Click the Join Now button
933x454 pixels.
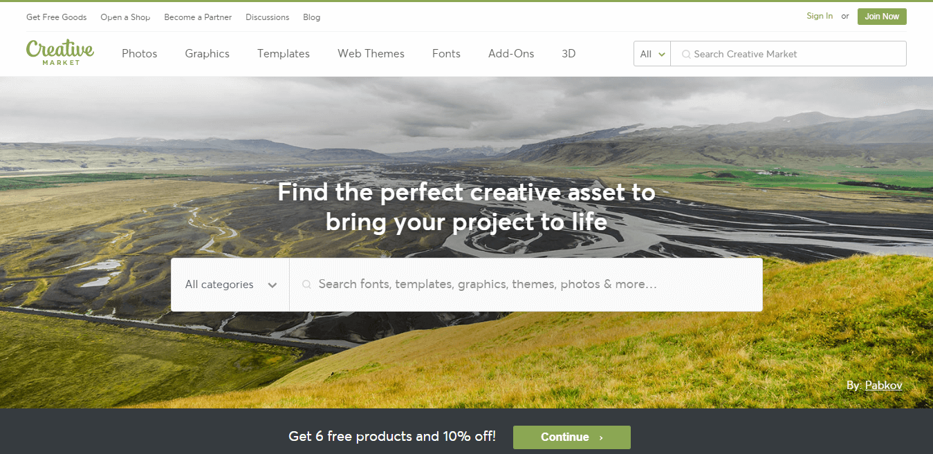coord(882,17)
